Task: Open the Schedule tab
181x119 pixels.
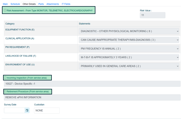Action: tap(15, 4)
